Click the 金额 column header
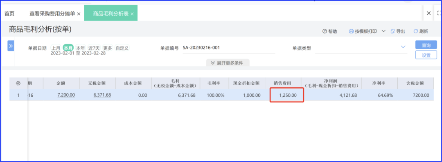 pos(61,83)
